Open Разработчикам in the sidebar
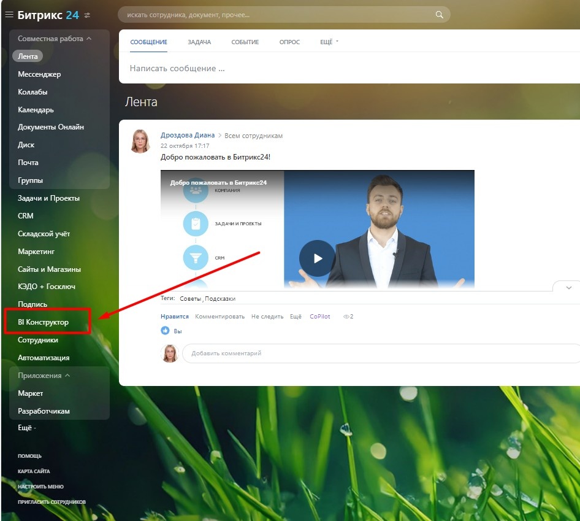Viewport: 580px width, 521px height. [44, 411]
